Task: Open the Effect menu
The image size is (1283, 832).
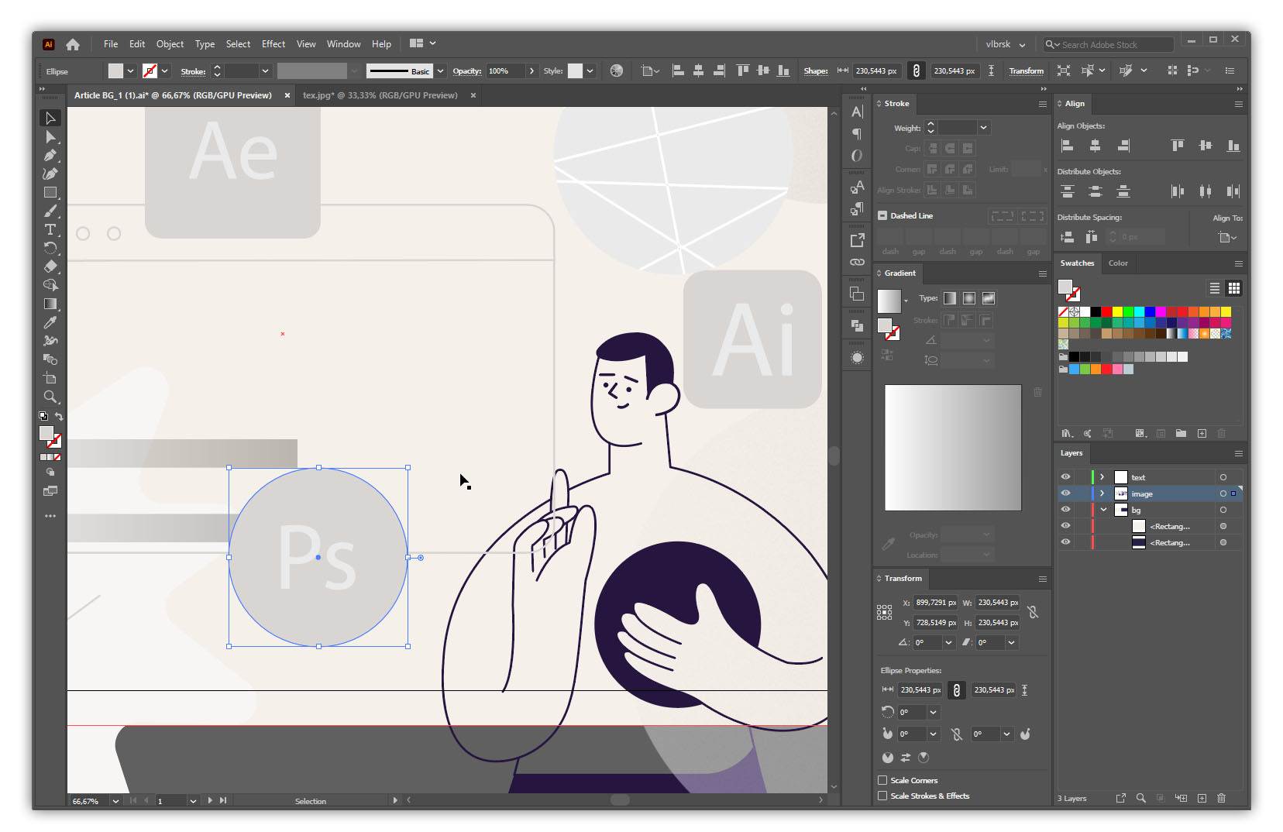Action: click(x=273, y=43)
